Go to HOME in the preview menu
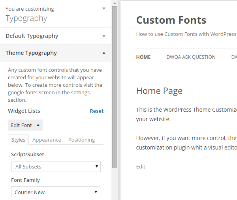Viewport: 237px width, 200px height. pos(143,57)
